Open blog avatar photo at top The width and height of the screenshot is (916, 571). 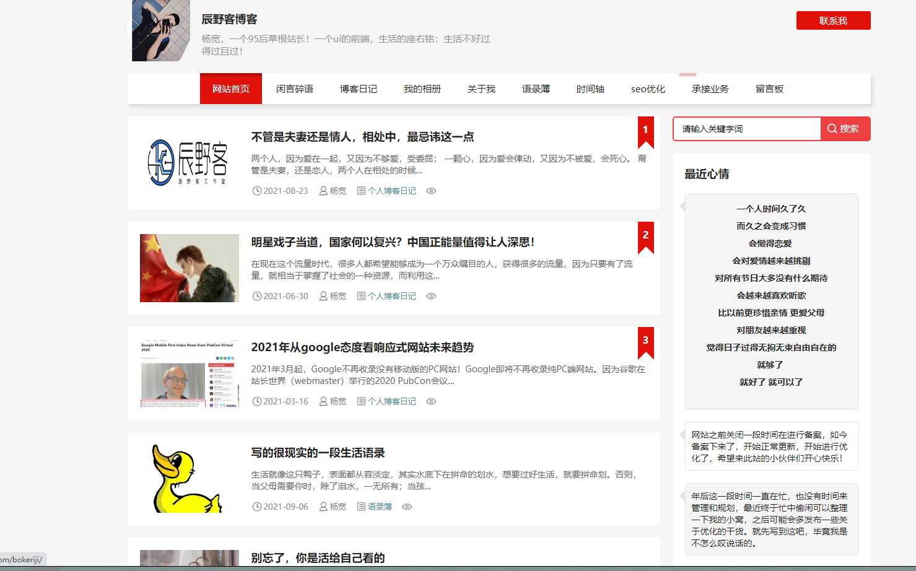click(161, 30)
